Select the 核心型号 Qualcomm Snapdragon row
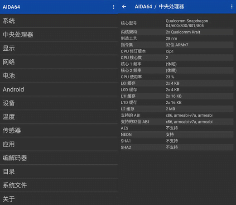Viewport: 236px width, 205px height. [x=177, y=23]
